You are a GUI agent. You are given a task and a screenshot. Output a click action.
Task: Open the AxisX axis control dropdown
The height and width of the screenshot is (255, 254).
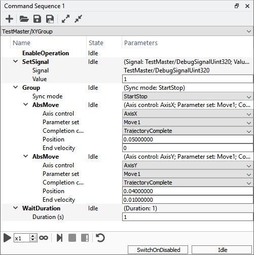tap(188, 114)
